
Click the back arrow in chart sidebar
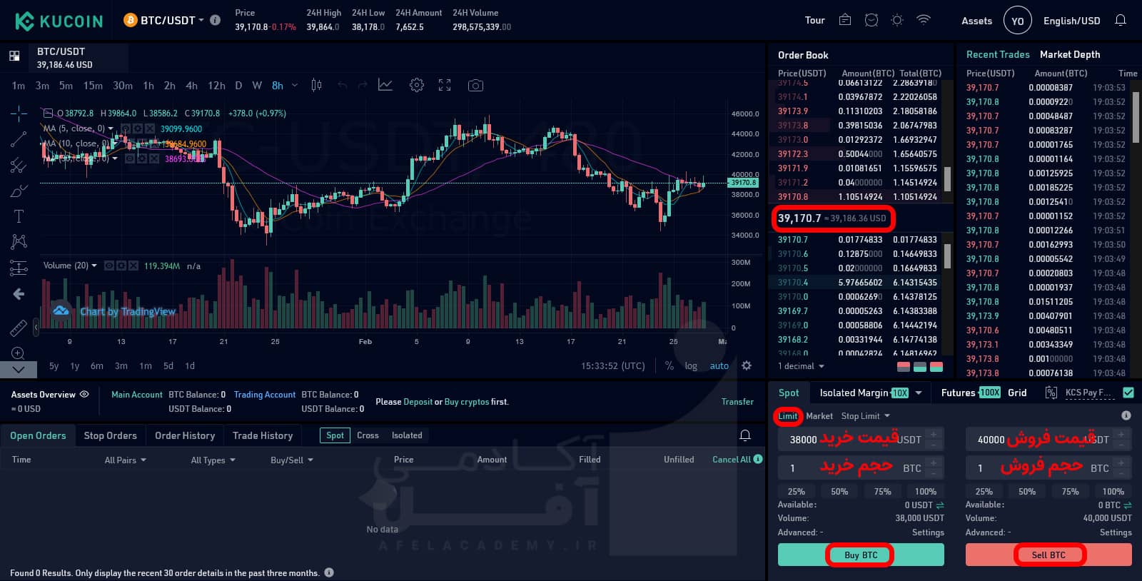pyautogui.click(x=19, y=294)
